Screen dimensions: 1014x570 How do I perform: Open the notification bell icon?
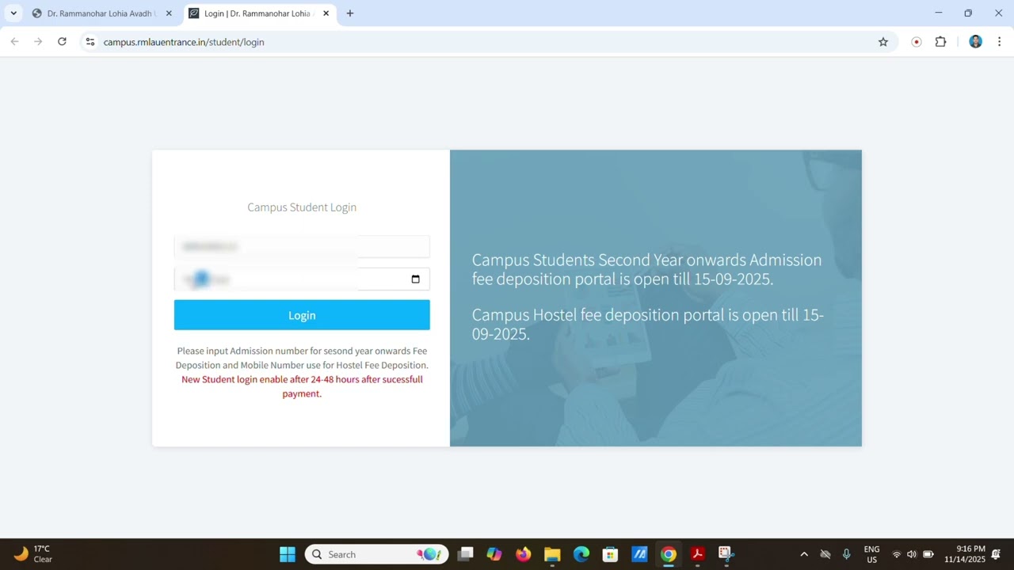click(x=996, y=554)
